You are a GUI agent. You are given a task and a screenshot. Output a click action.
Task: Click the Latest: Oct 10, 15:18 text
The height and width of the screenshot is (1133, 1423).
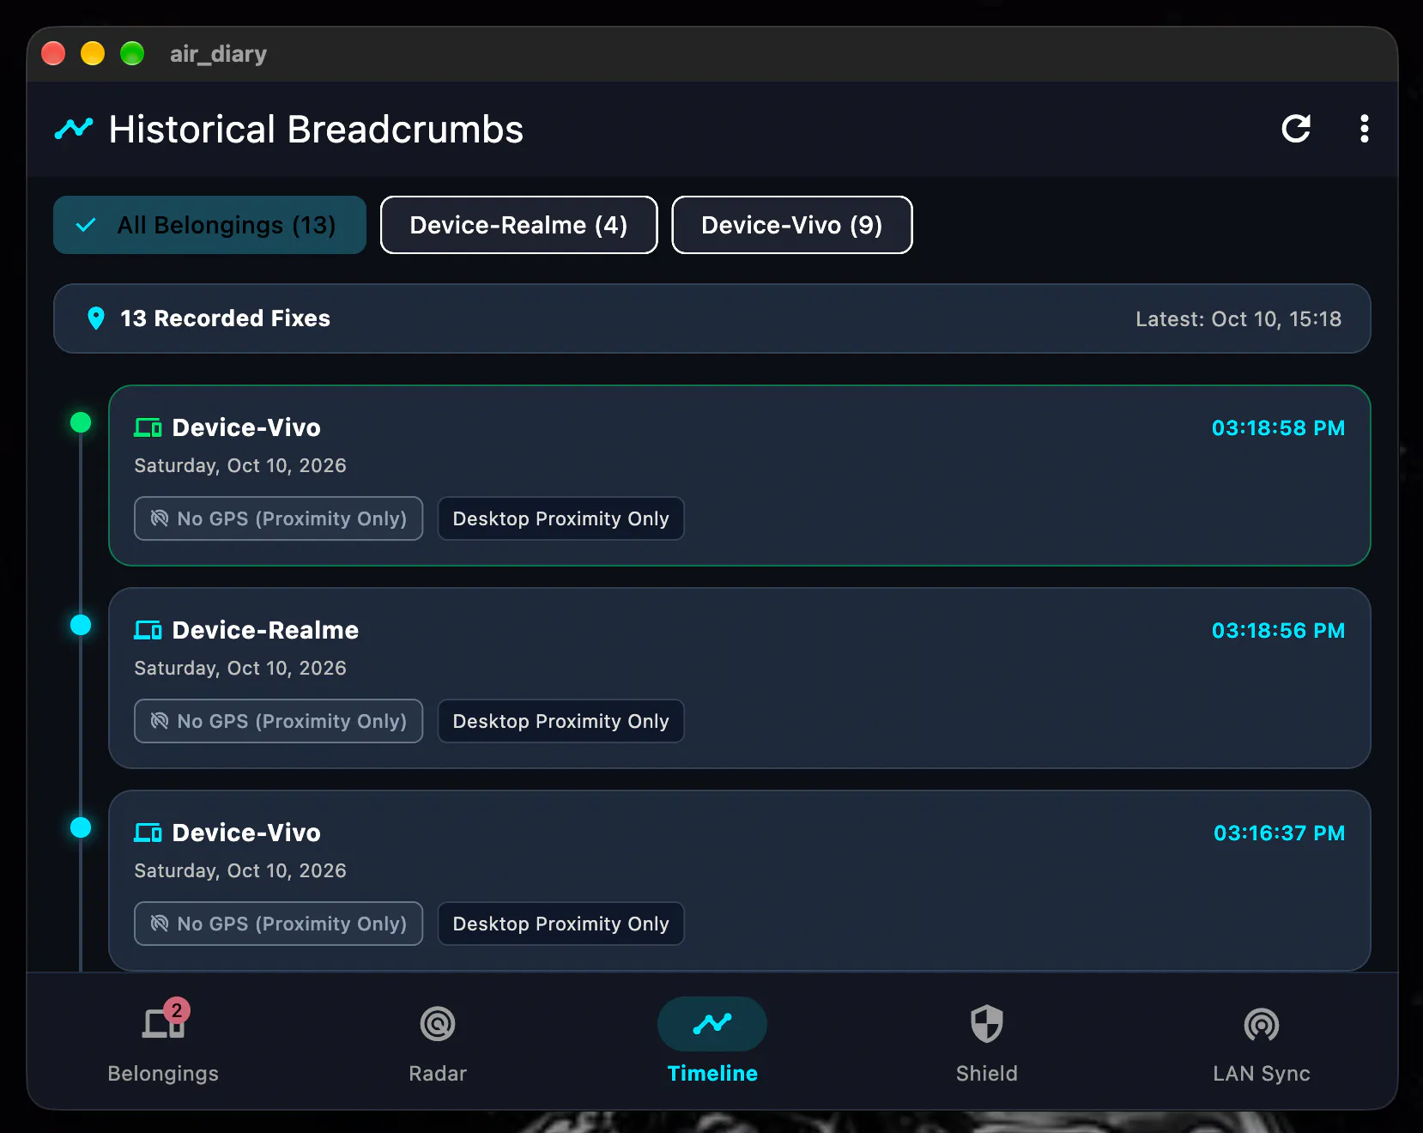click(x=1238, y=318)
